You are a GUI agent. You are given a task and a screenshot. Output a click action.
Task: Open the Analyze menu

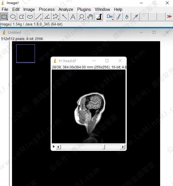click(x=66, y=9)
